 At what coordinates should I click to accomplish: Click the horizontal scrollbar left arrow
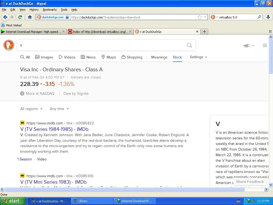(x=2, y=189)
